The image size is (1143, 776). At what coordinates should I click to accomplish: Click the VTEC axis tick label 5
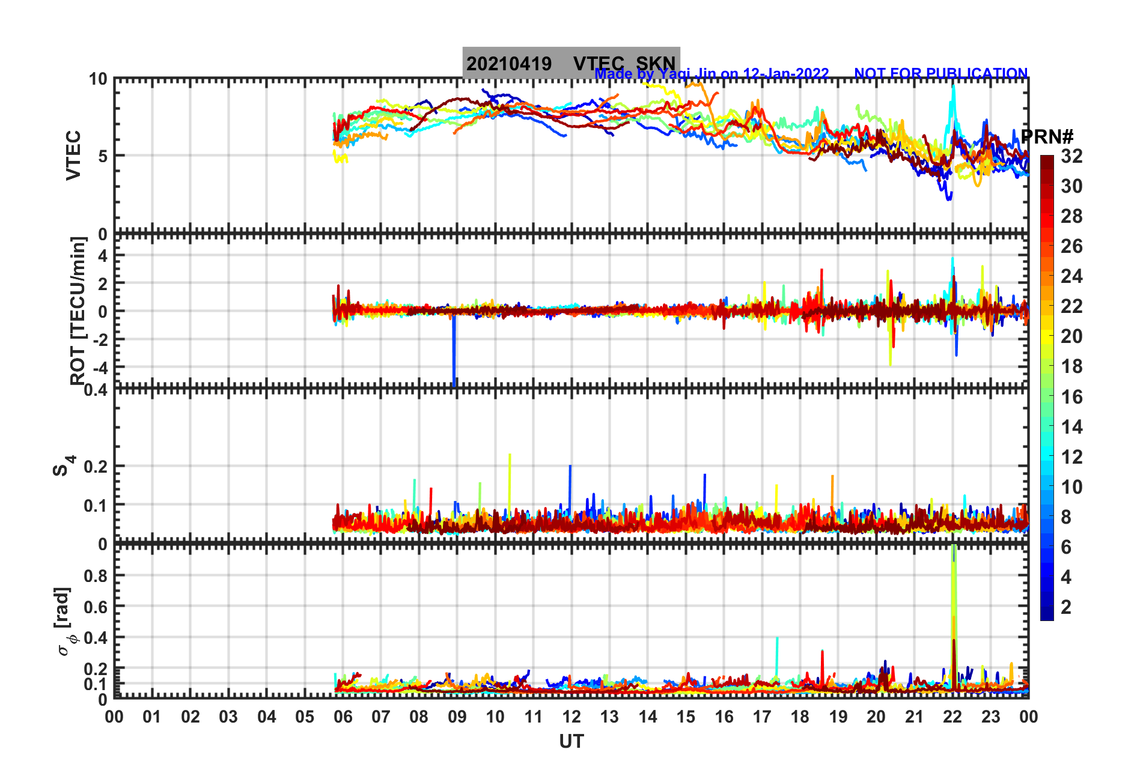(x=103, y=156)
